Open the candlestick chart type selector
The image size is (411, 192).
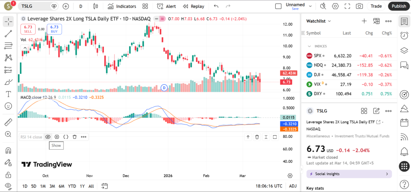[95, 6]
